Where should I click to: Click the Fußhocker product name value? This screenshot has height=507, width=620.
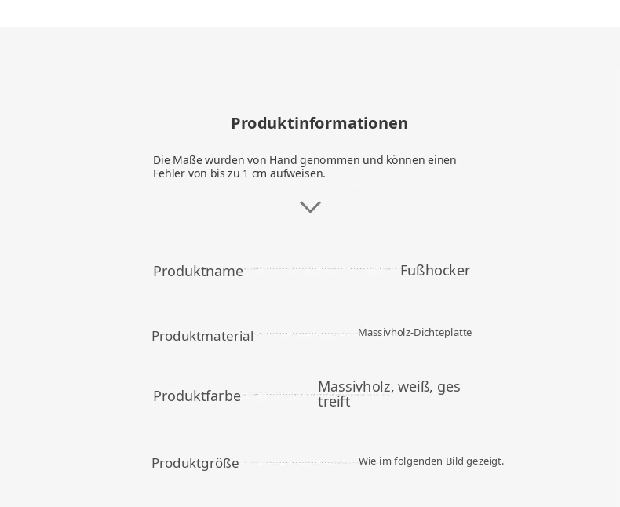pos(435,271)
